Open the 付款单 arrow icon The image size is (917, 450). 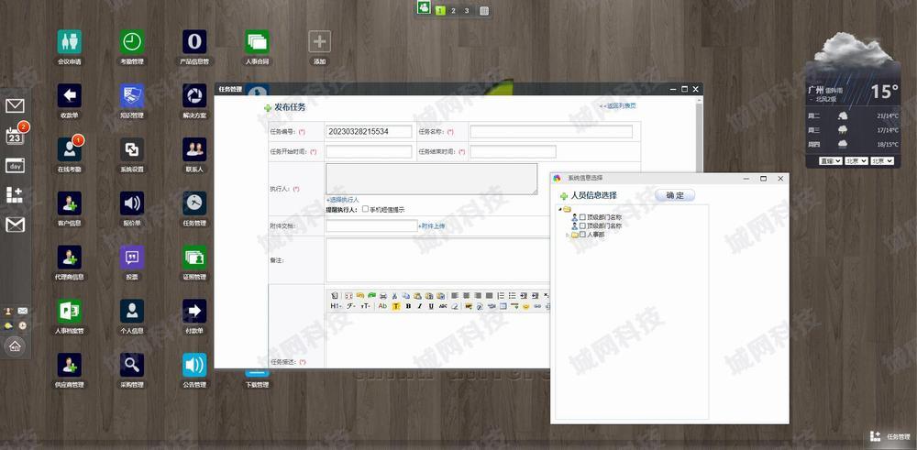[194, 311]
